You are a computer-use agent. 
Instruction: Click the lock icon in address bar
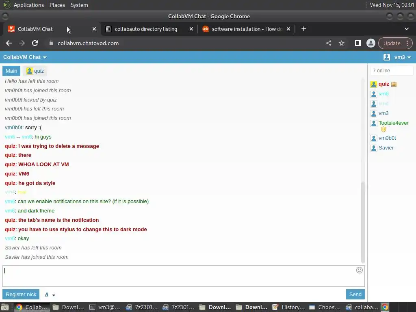coord(51,43)
